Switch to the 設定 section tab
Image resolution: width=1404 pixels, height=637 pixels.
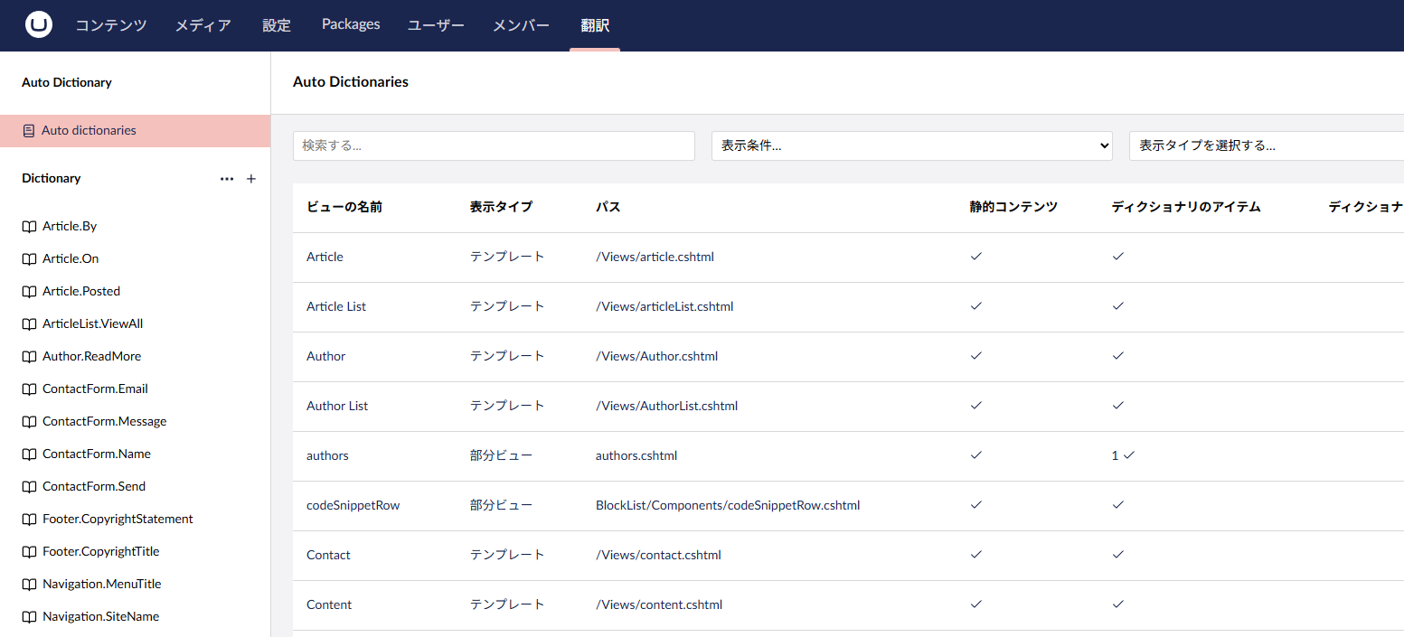pos(277,25)
